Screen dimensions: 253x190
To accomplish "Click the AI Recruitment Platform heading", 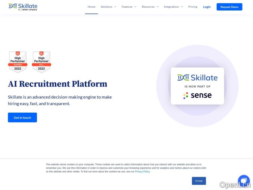I will pyautogui.click(x=57, y=84).
